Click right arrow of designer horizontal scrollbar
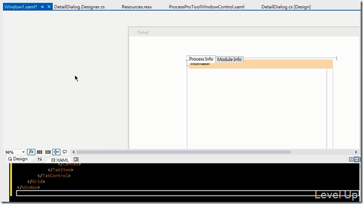 pyautogui.click(x=356, y=152)
